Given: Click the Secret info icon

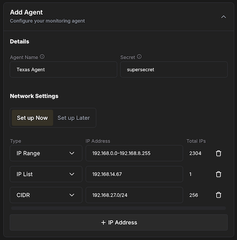Looking at the screenshot, I should 139,57.
